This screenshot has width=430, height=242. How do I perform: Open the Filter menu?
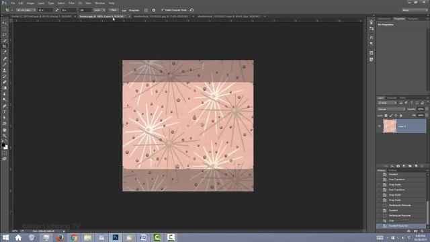click(x=72, y=3)
